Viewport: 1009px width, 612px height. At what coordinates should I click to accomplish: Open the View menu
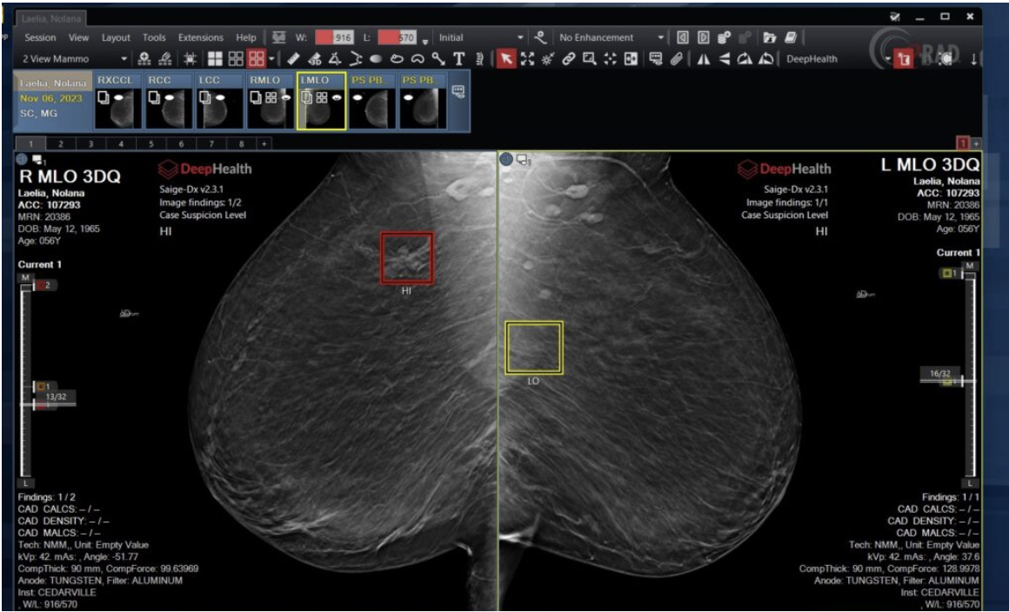pos(78,37)
